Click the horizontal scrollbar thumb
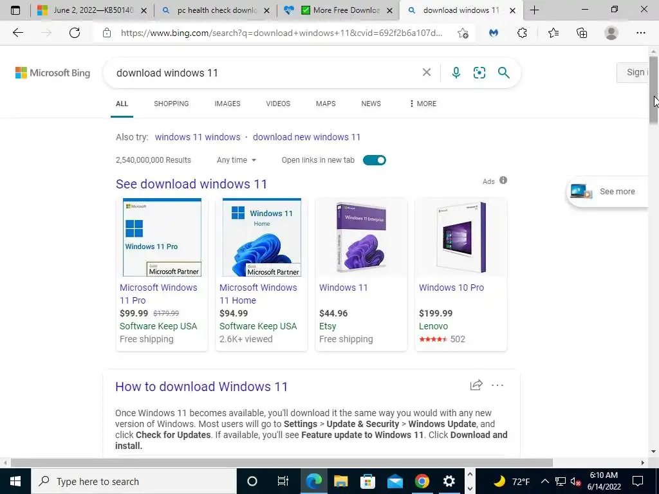 [x=282, y=462]
